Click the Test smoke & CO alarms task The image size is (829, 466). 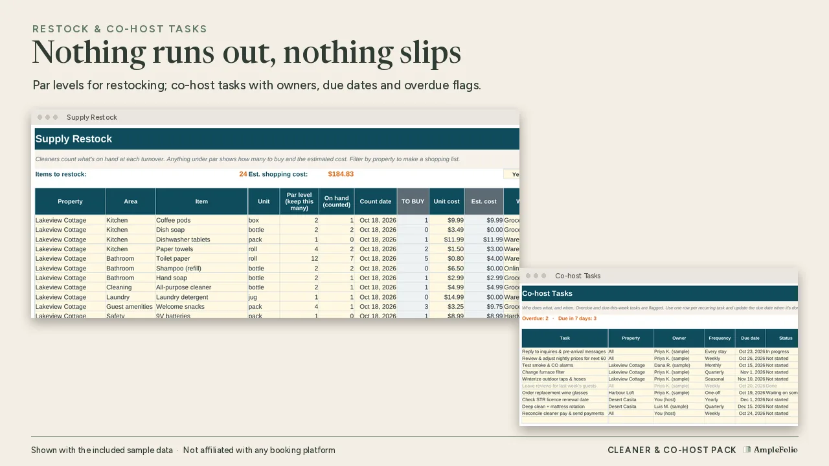click(565, 365)
